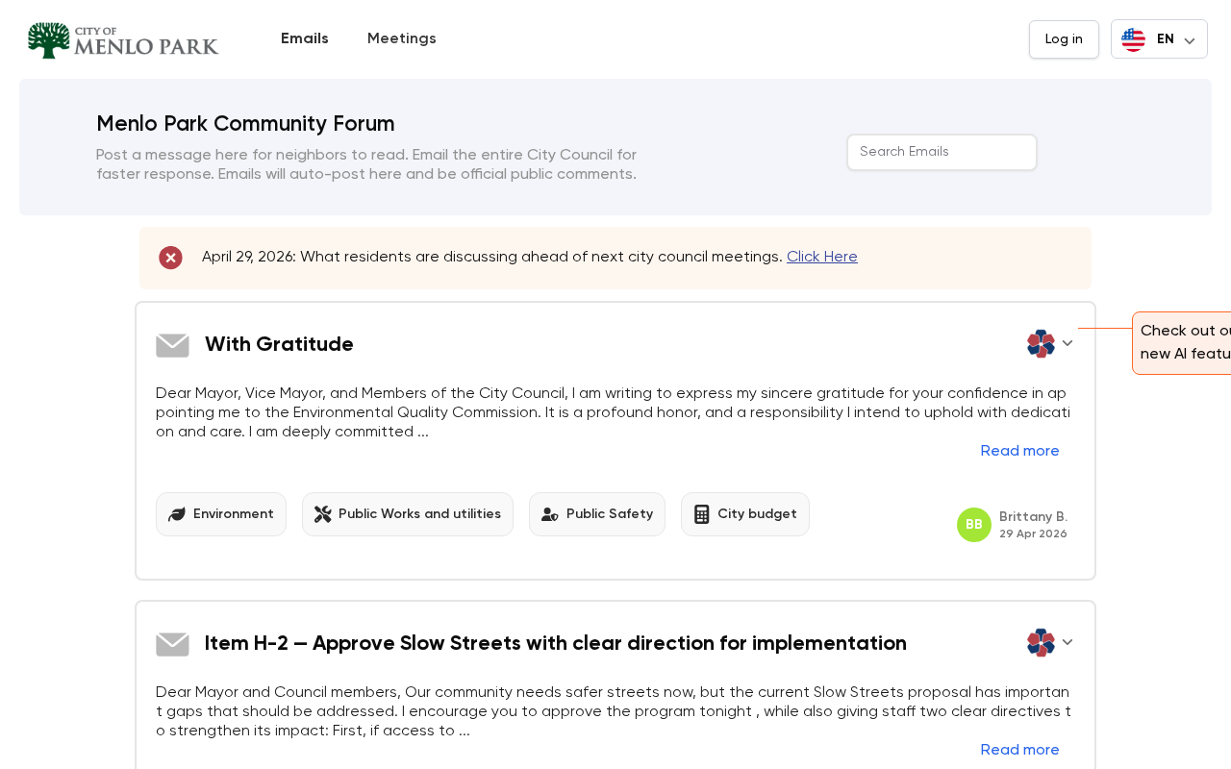Click envelope icon beside Item H-2 post
1231x769 pixels.
172,644
